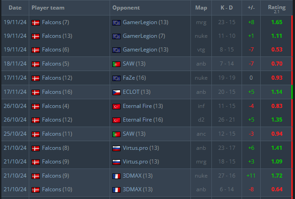Open the ECLOT (13) opponent link
This screenshot has height=199, width=295.
click(x=137, y=92)
